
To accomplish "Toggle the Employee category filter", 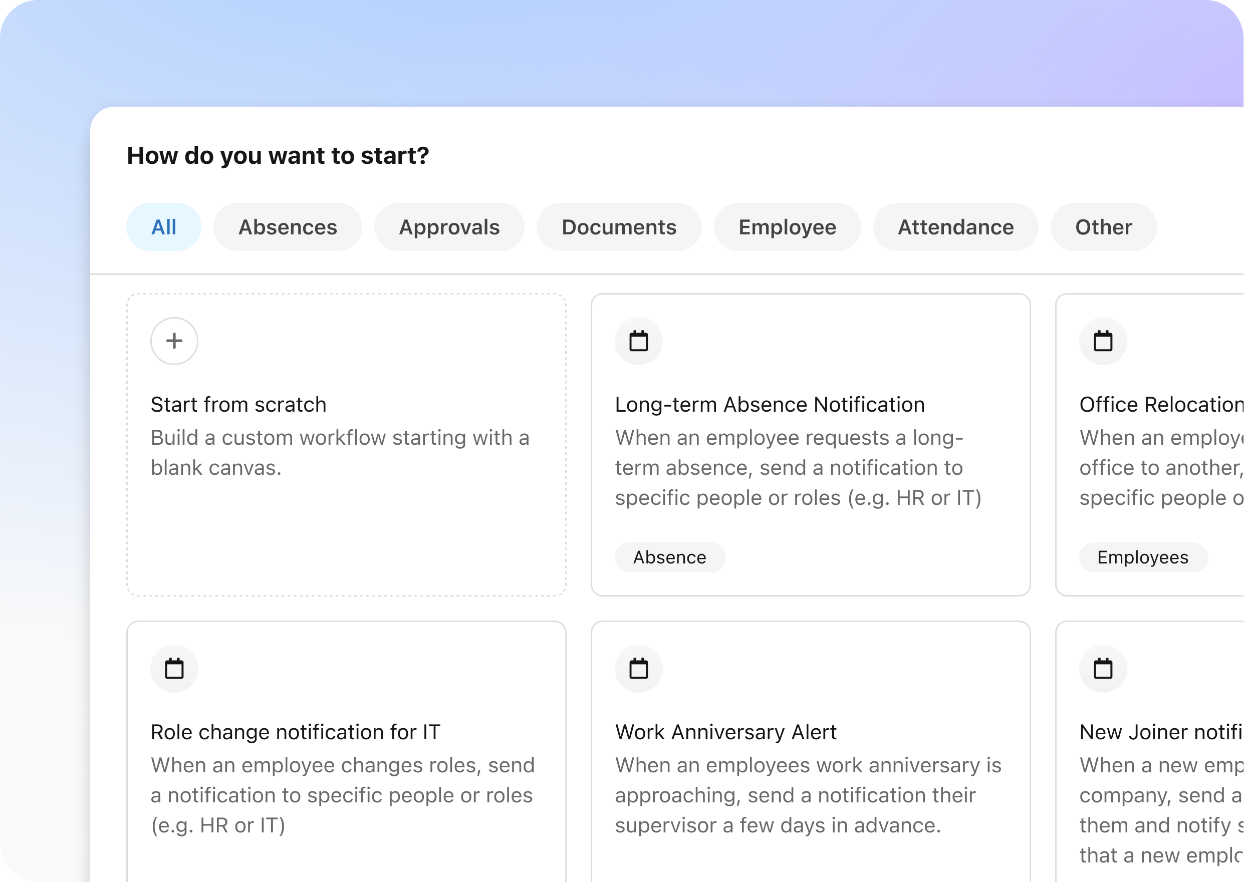I will (x=788, y=226).
